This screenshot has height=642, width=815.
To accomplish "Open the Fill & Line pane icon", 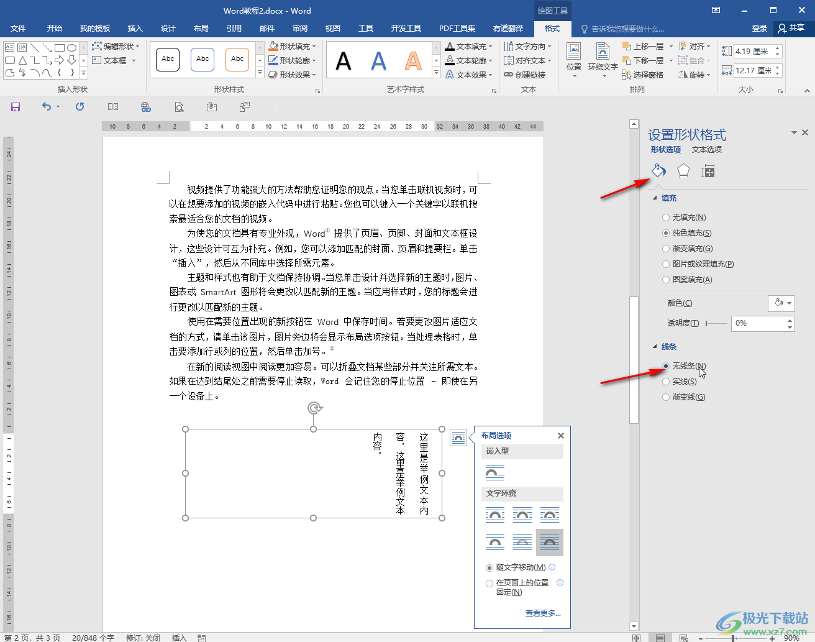I will point(658,171).
